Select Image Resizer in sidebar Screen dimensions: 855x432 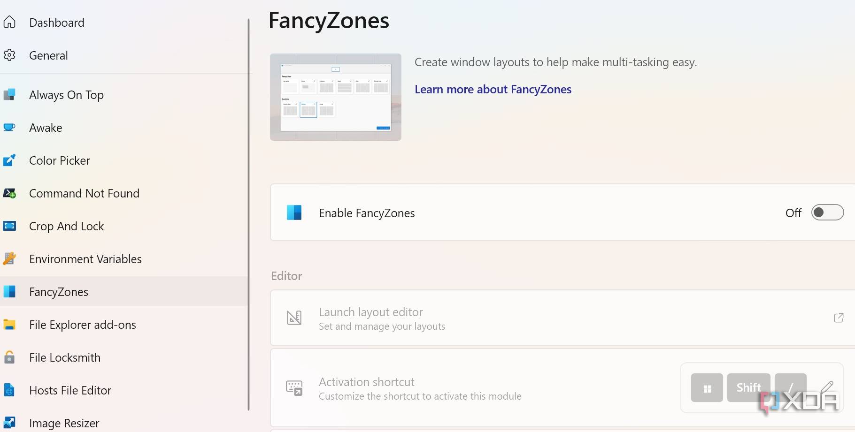coord(124,421)
